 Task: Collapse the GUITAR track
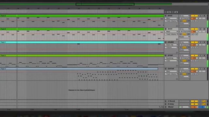tap(166, 69)
